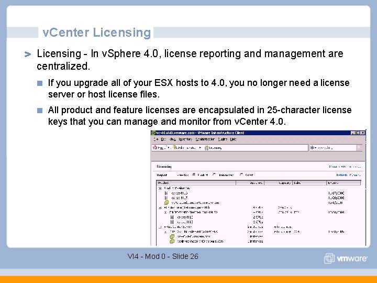377x283 pixels.
Task: Sort by the Label column header
Action: click(x=309, y=183)
